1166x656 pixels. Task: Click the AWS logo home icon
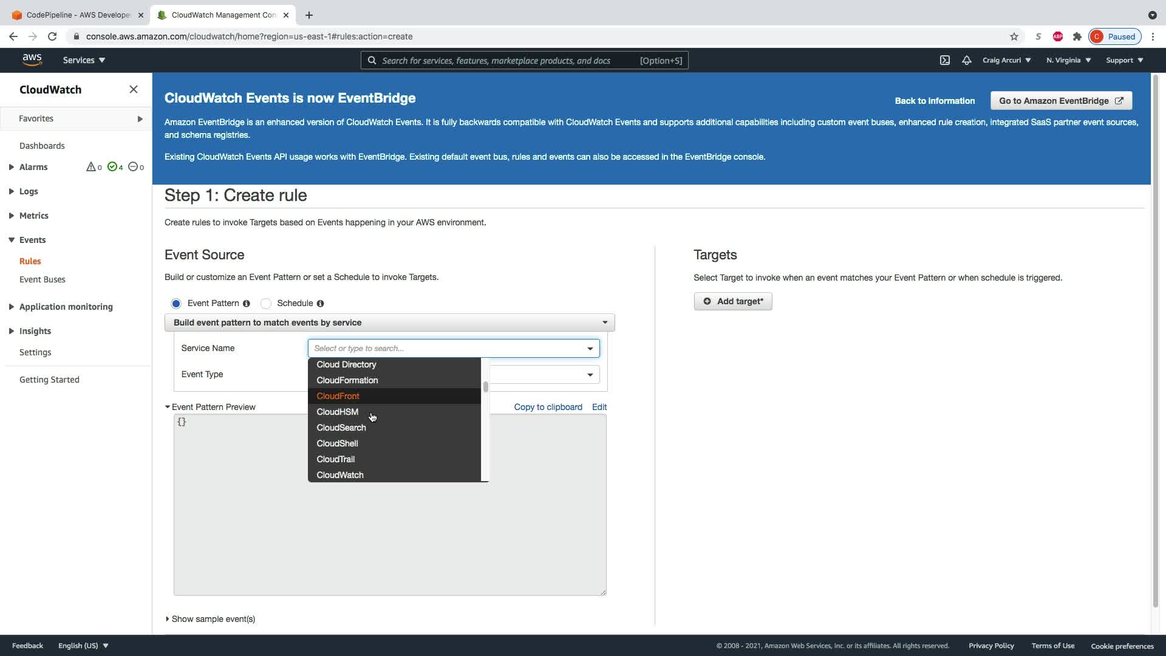click(x=32, y=60)
